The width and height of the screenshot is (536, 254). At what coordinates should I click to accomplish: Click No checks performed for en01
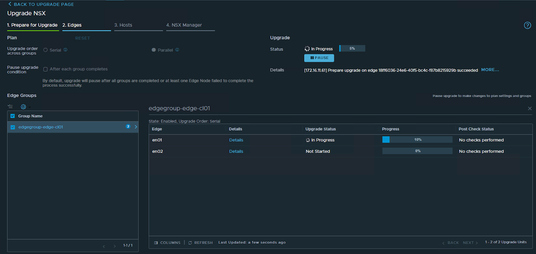481,140
